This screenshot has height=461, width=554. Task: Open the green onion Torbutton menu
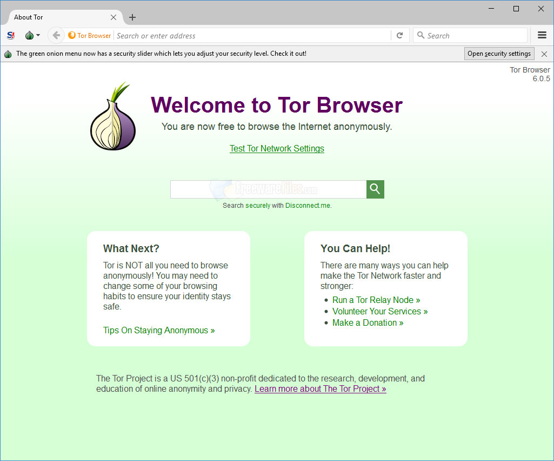(x=32, y=35)
